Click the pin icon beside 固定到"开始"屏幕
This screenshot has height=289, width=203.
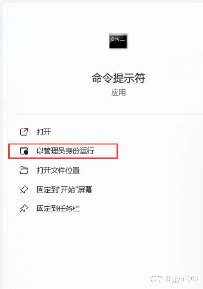(24, 190)
